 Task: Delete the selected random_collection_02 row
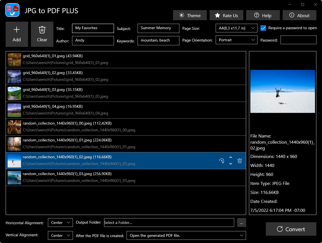click(240, 161)
